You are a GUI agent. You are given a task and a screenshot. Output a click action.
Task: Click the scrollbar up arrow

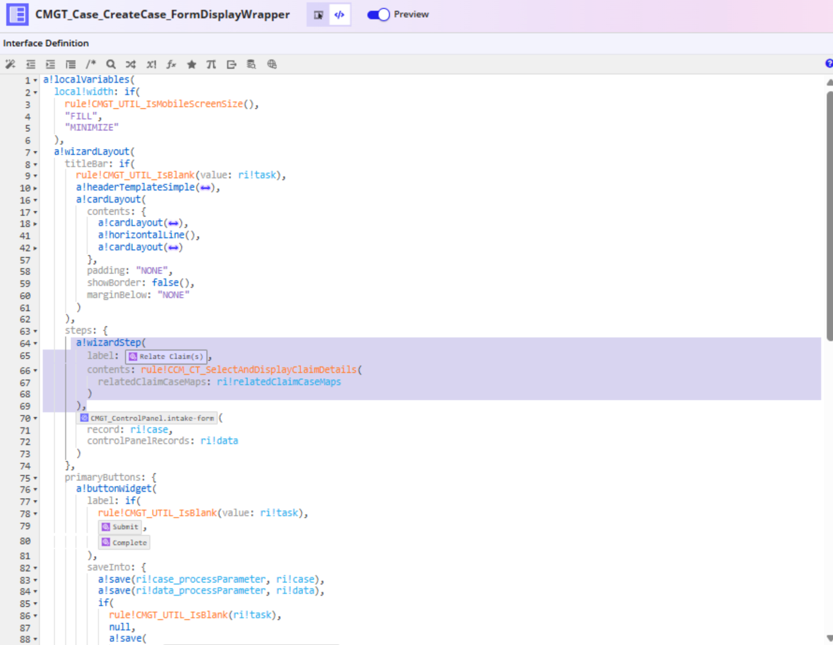pos(829,82)
